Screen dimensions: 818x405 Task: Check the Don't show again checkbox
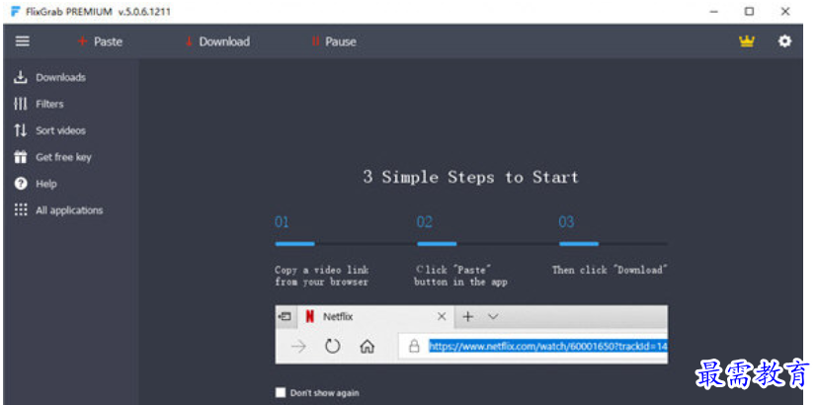[281, 392]
